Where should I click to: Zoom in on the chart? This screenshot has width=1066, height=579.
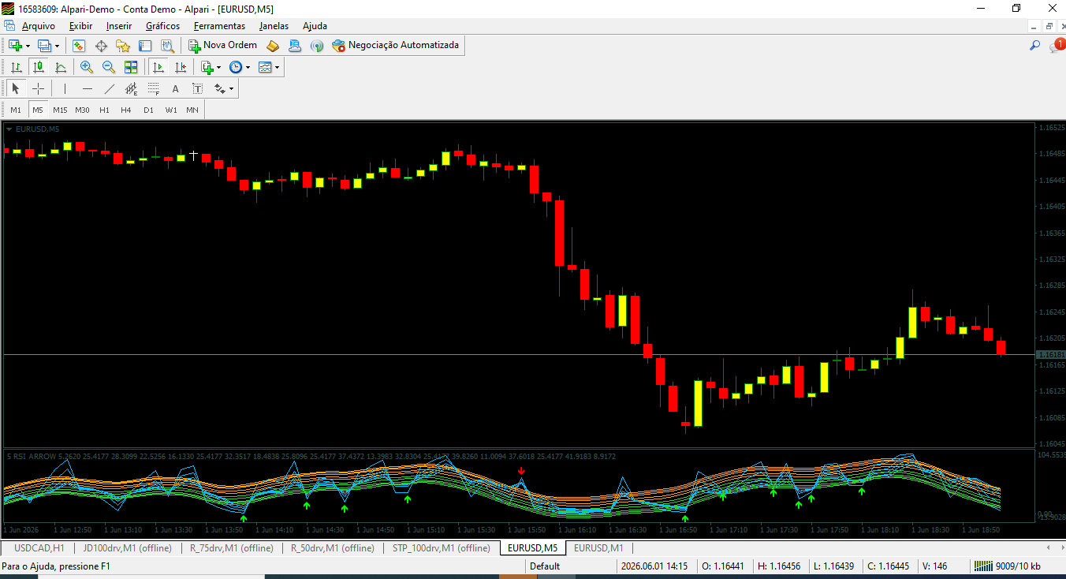[x=87, y=67]
